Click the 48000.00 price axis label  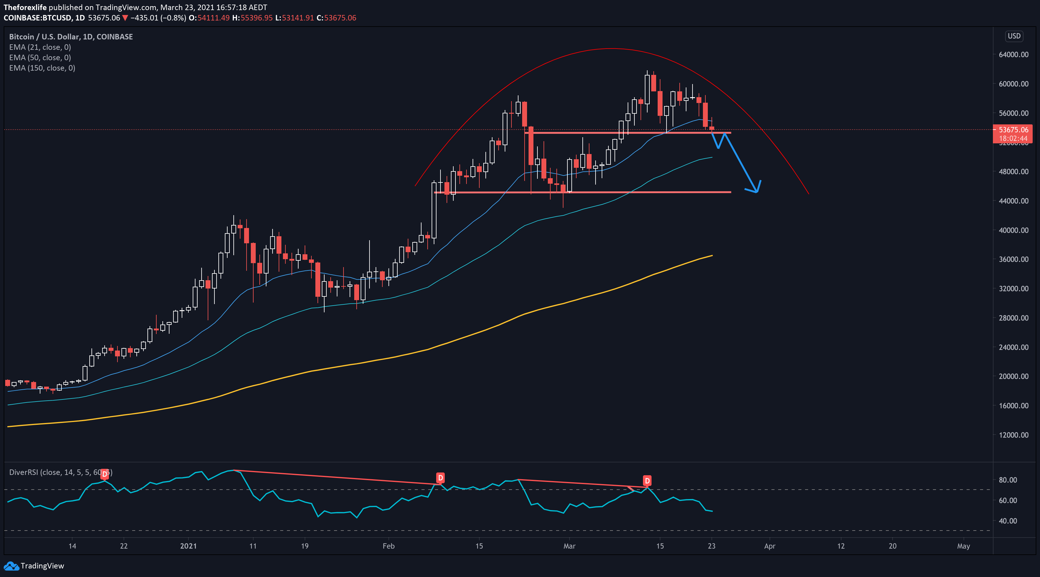[1013, 171]
